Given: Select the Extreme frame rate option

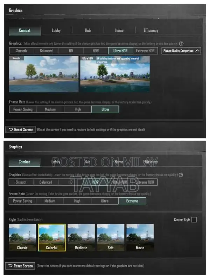Looking at the screenshot, I should coord(132,201).
